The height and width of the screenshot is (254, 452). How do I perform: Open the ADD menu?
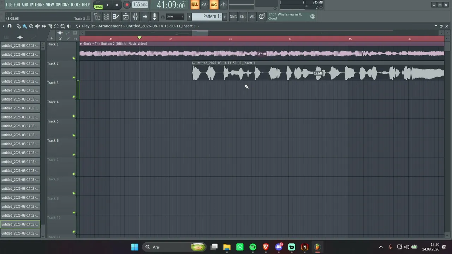pos(25,5)
